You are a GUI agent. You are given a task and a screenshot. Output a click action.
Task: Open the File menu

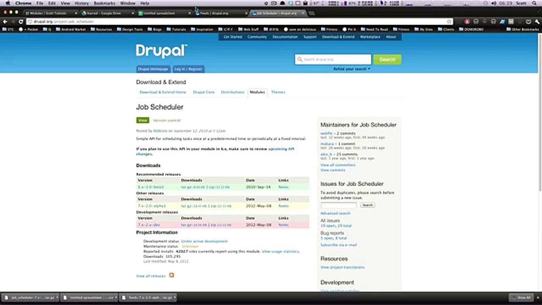pos(39,3)
